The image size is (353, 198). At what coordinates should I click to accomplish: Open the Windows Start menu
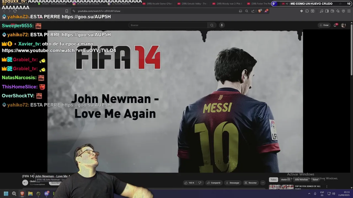tap(6, 194)
